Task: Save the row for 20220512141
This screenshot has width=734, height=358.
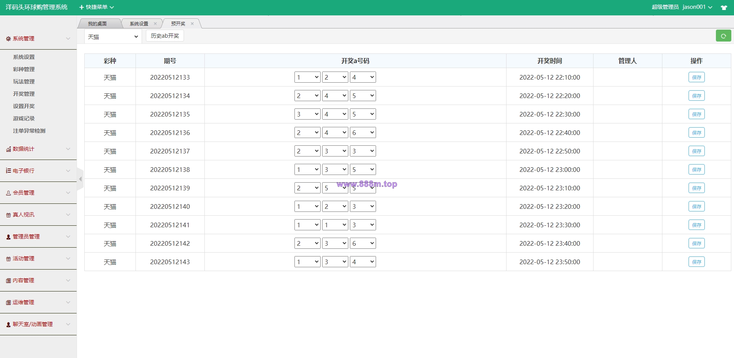Action: [x=696, y=225]
